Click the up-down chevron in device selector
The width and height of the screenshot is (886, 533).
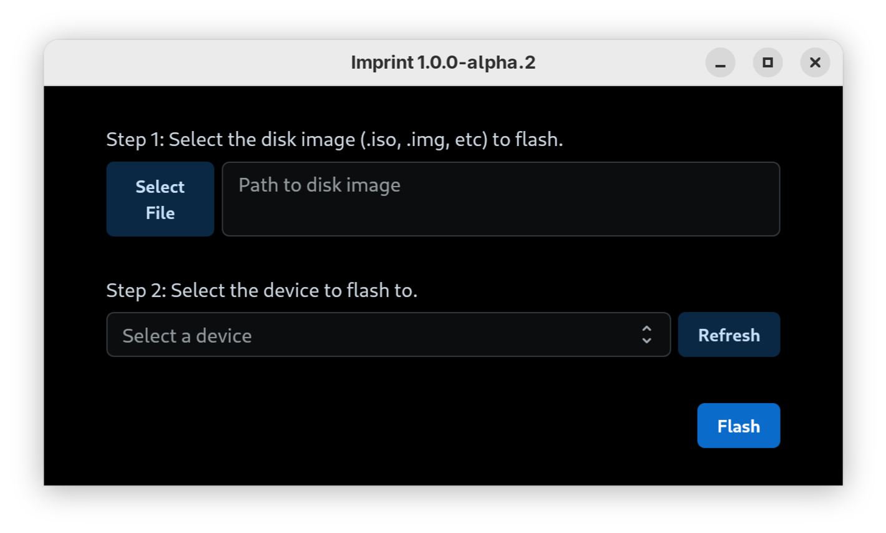point(646,335)
